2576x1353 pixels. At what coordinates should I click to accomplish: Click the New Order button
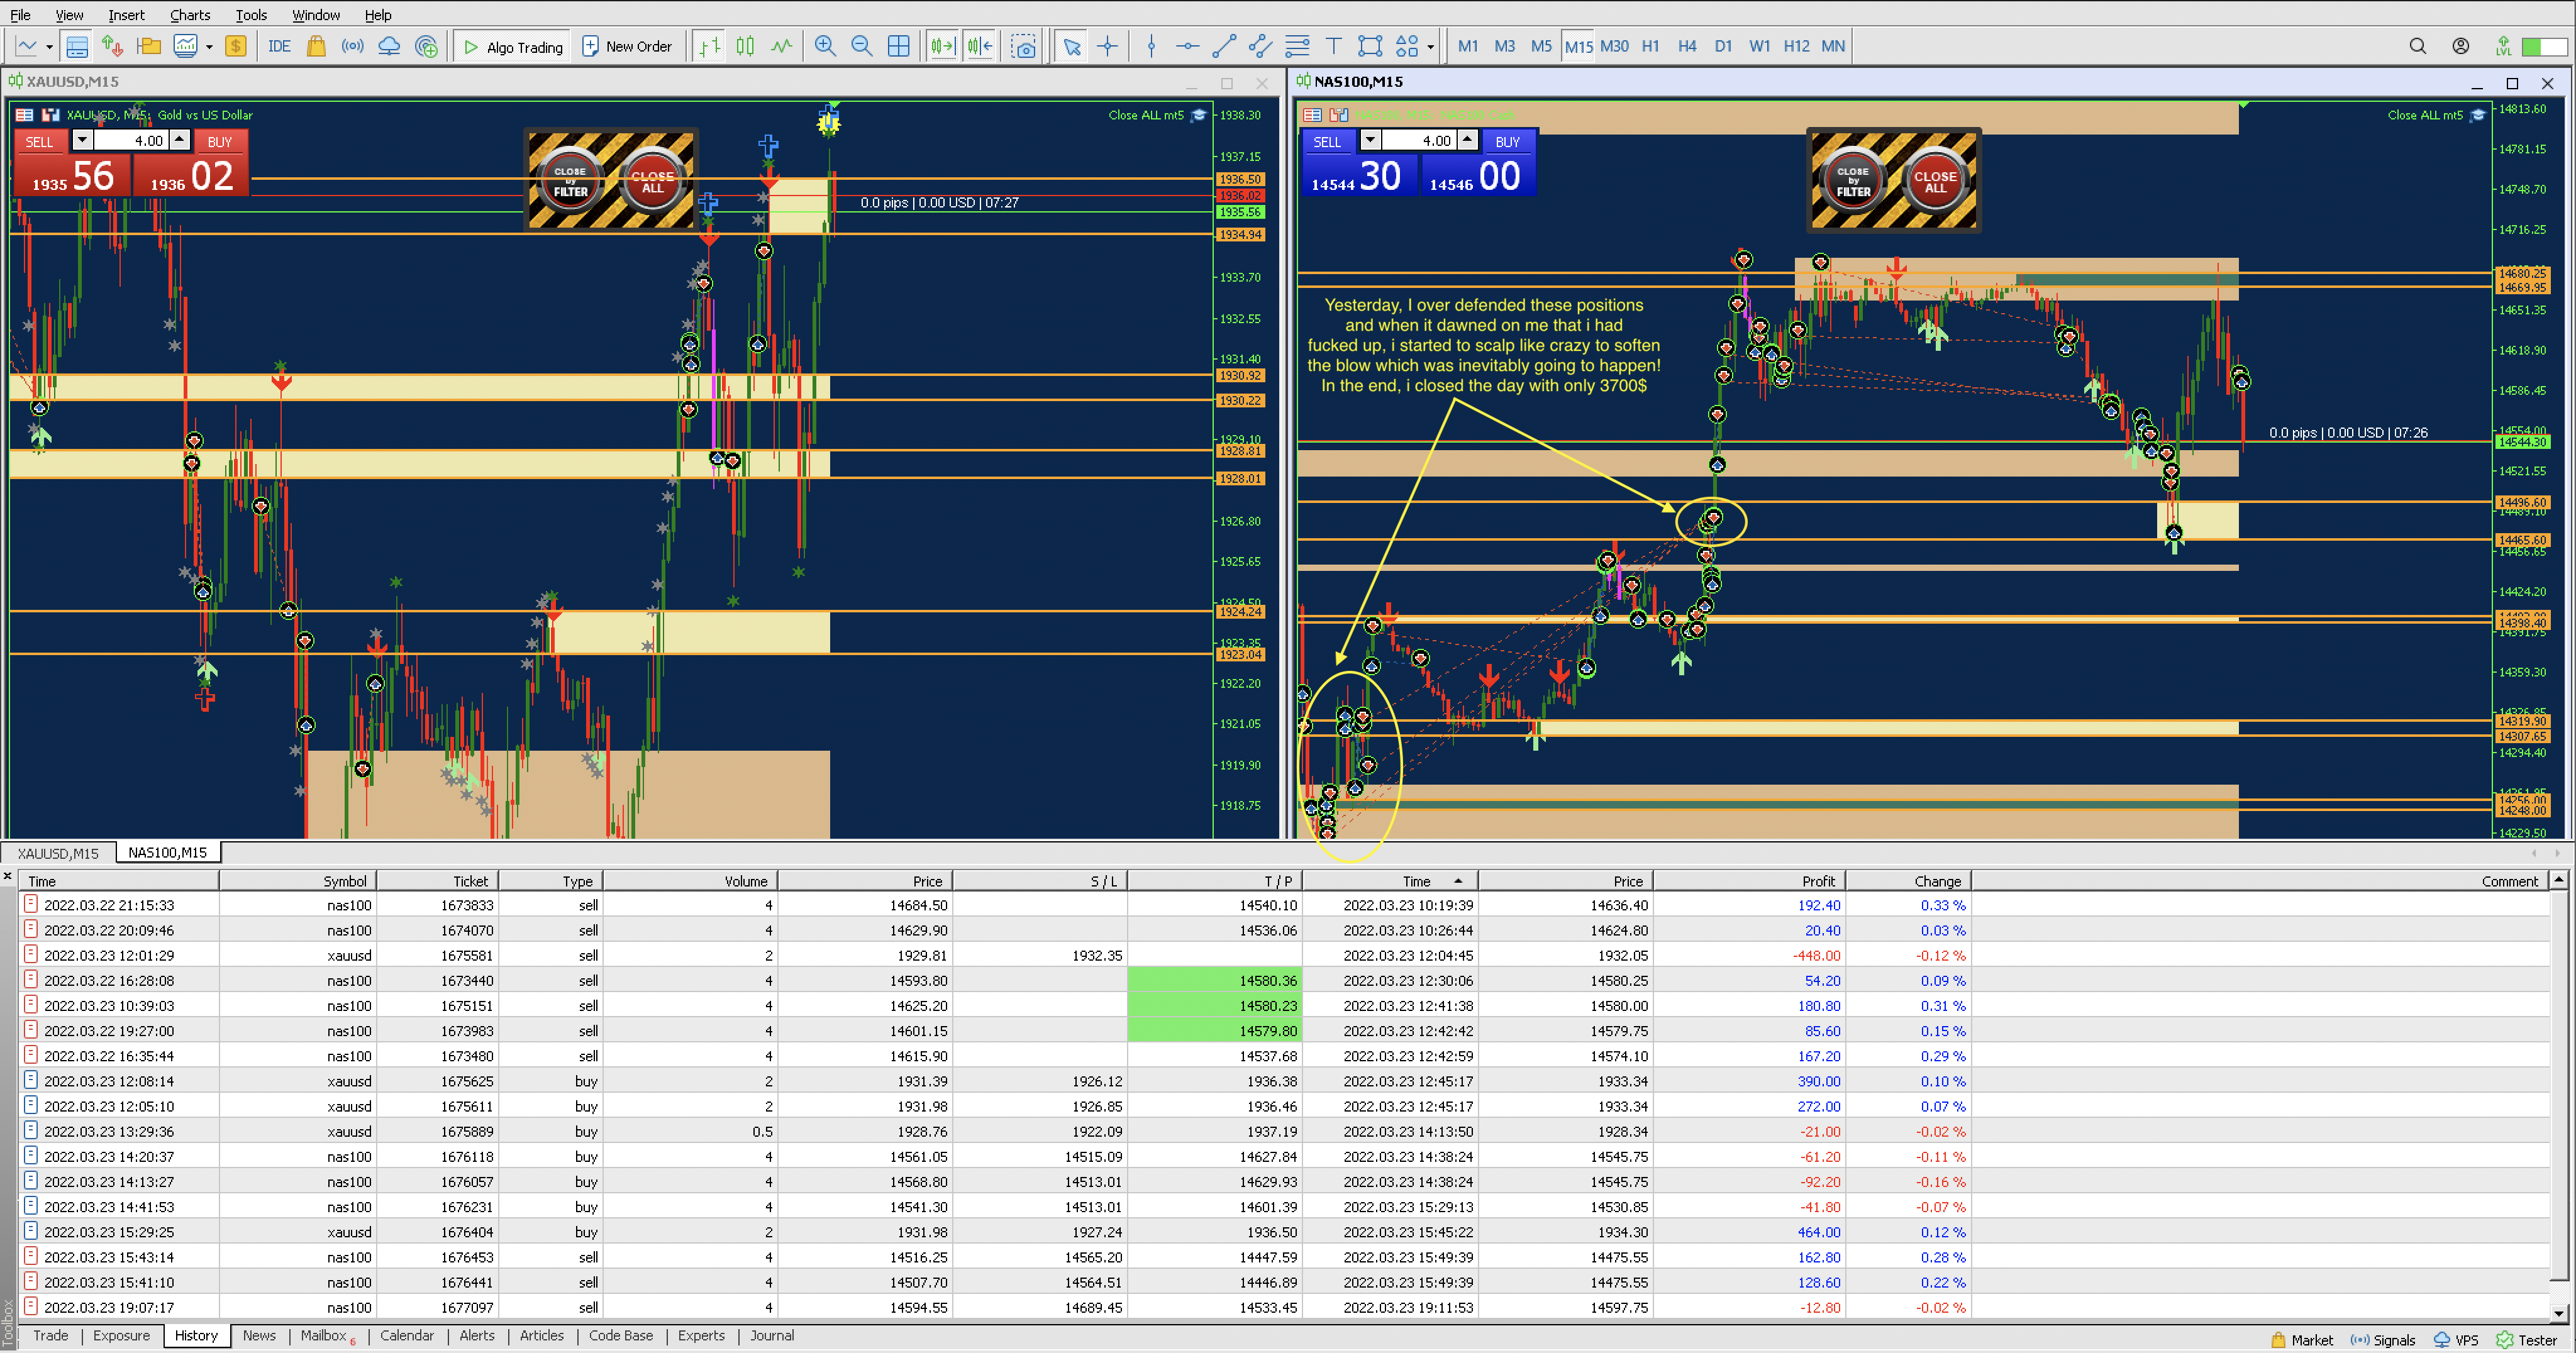tap(627, 46)
